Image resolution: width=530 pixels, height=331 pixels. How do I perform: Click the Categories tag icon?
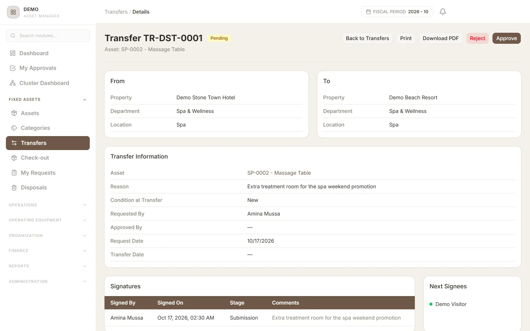point(14,128)
